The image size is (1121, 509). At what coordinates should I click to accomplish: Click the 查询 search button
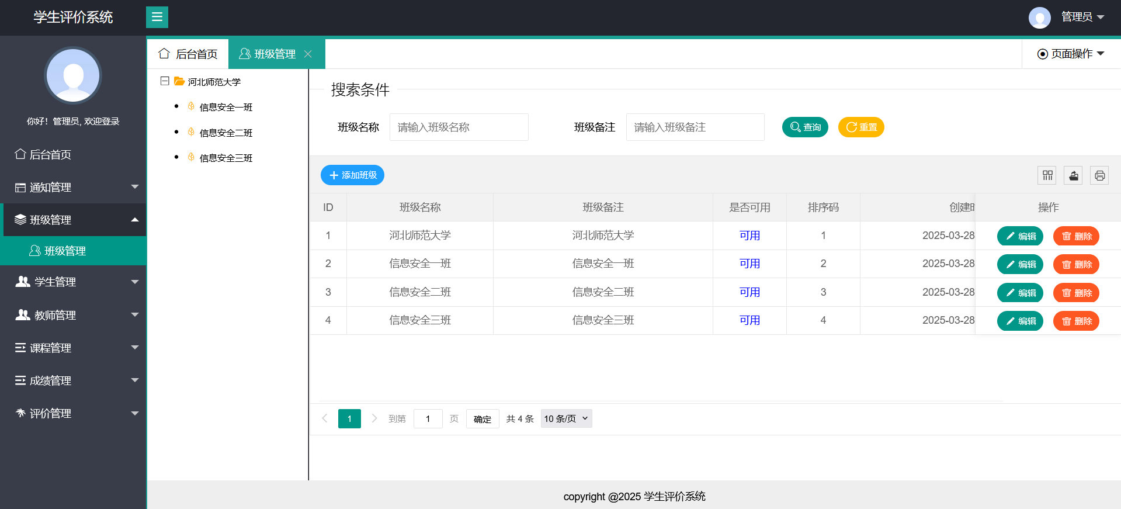pos(805,127)
